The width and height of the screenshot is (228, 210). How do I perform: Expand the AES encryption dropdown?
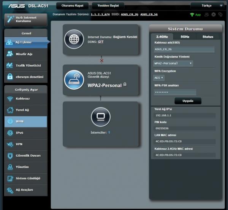159,78
